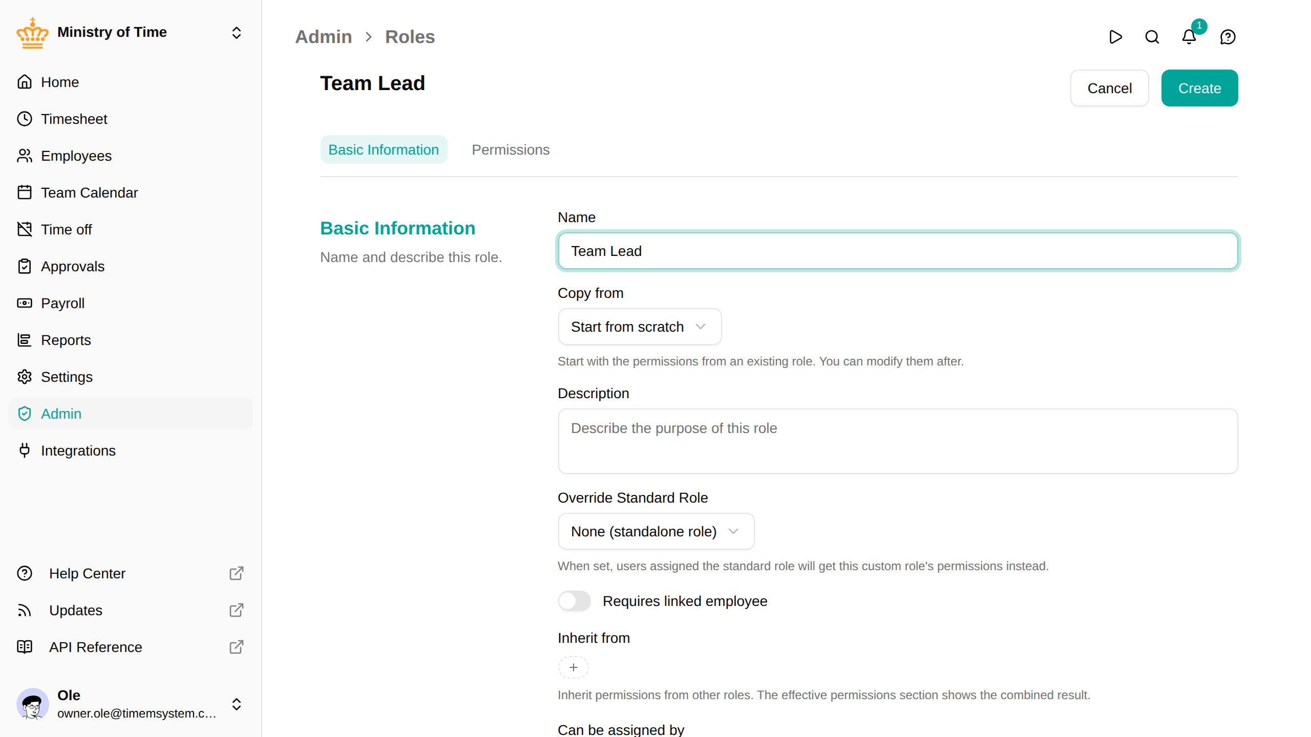The width and height of the screenshot is (1311, 737).
Task: Open Reports chart icon in sidebar
Action: tap(25, 340)
